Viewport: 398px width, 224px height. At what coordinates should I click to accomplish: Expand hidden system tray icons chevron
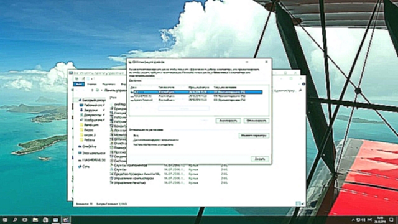353,220
